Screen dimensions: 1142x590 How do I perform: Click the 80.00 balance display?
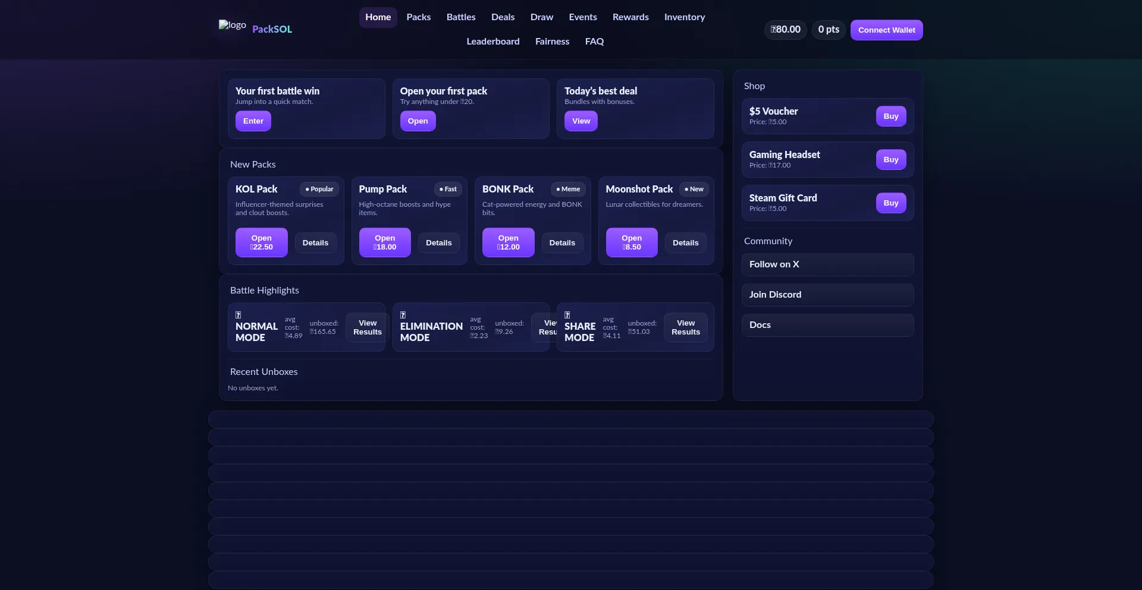click(x=785, y=30)
